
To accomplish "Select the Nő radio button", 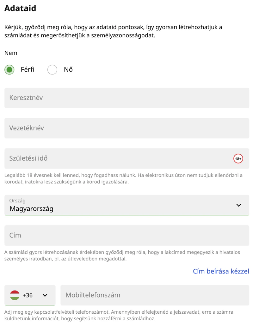I will (52, 70).
